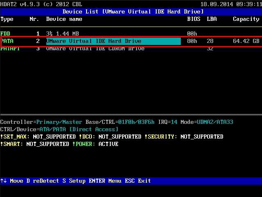The image size is (262, 197).
Task: Click the 'PATA' type label
Action: pos(7,41)
